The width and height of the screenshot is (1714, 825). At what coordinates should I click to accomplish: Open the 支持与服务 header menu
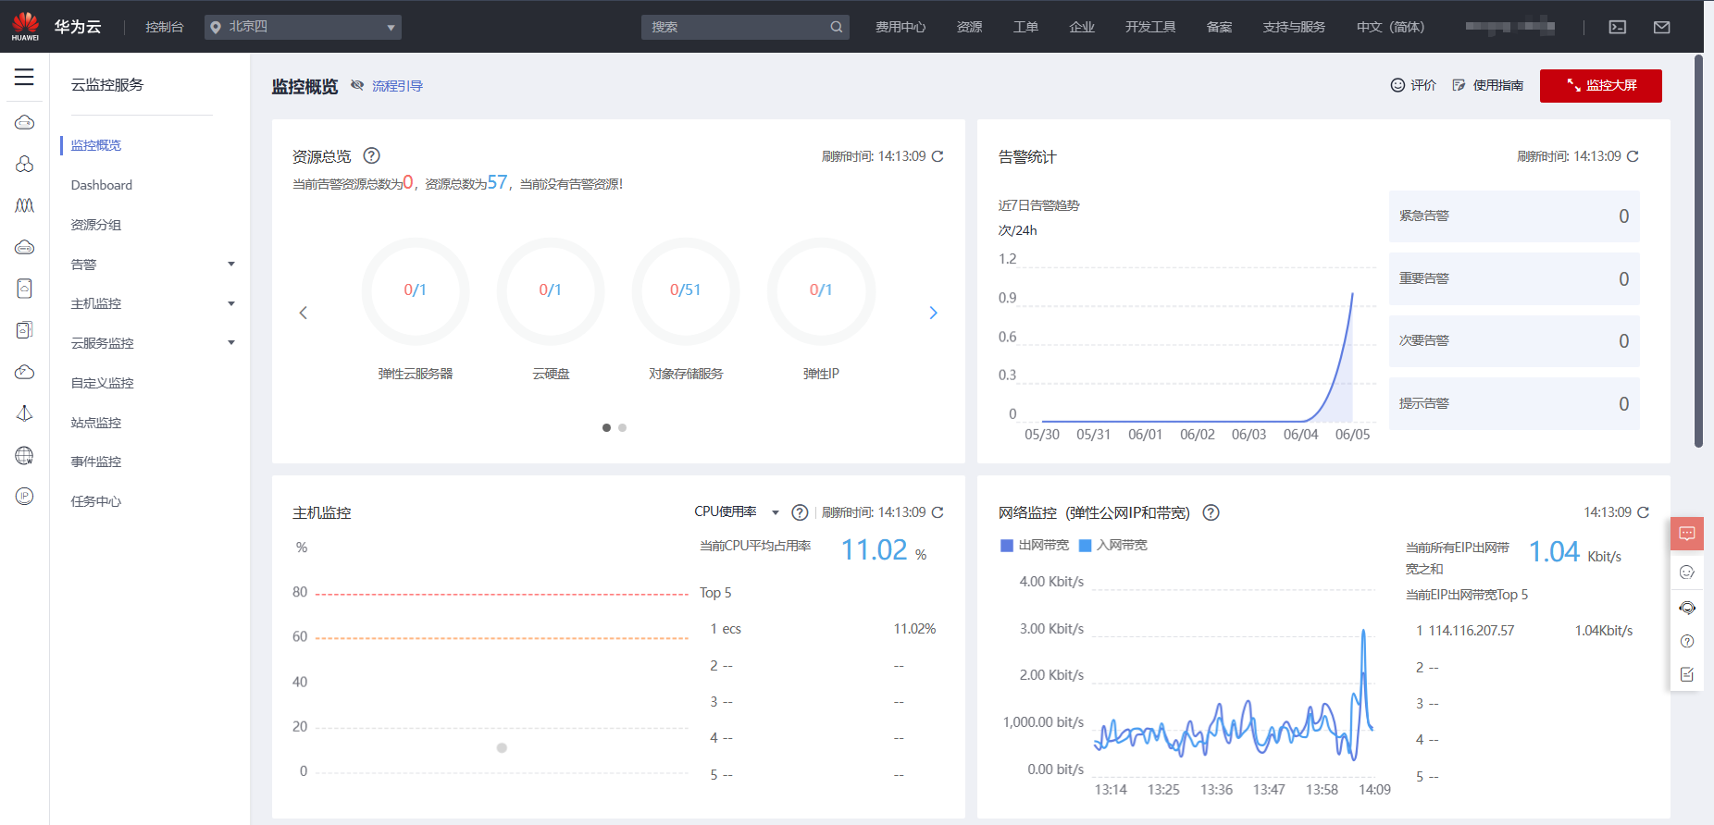[x=1294, y=27]
